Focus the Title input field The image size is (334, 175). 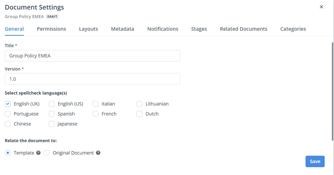coord(93,56)
